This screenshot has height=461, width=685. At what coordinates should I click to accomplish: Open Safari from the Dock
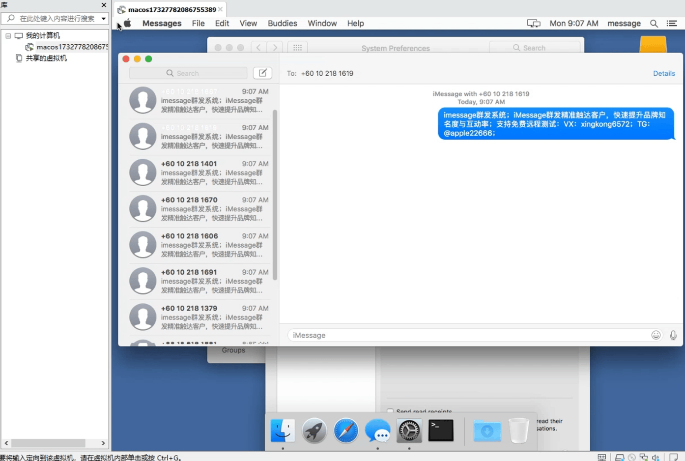(346, 431)
